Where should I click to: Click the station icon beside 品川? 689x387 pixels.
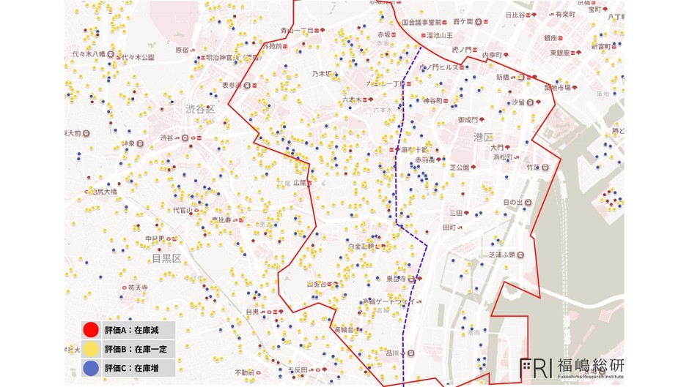click(x=411, y=353)
